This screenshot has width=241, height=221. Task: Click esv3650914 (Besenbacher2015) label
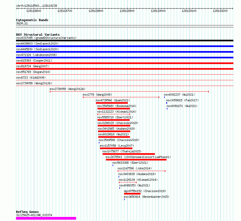click(146, 197)
